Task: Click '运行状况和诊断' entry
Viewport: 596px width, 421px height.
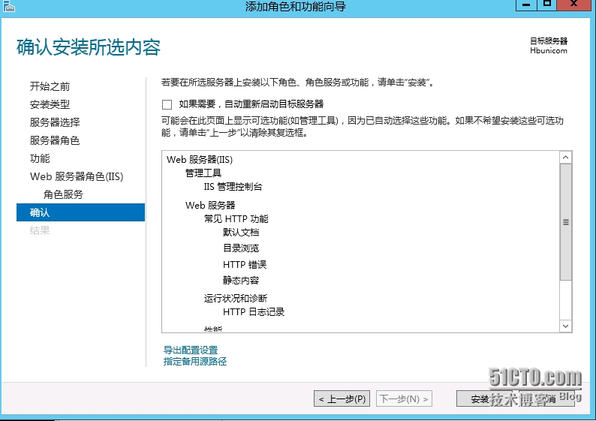Action: 236,298
